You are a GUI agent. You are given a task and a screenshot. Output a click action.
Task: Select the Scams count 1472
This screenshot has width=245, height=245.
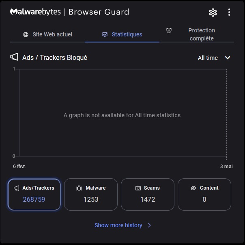(x=148, y=199)
